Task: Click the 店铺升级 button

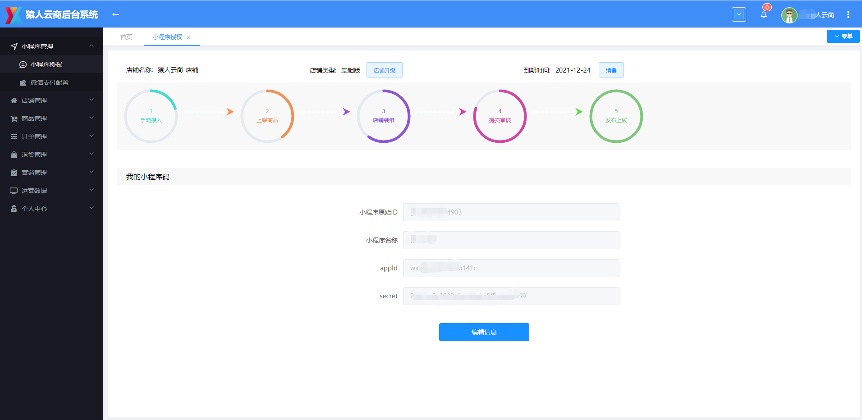Action: click(x=385, y=70)
